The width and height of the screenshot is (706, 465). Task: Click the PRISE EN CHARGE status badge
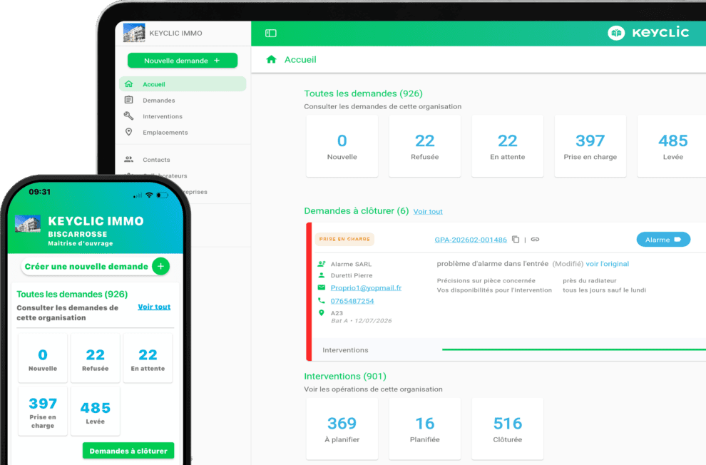344,239
